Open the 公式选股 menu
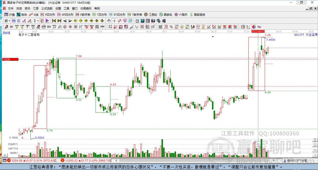 [x=47, y=8]
